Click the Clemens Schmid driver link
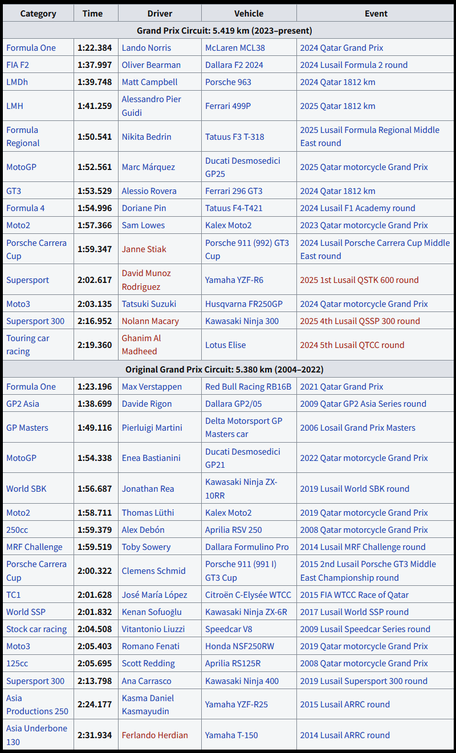Image resolution: width=456 pixels, height=753 pixels. [153, 571]
